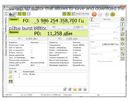Toggle the pulse waveform toolbar icon
This screenshot has height=101, width=132.
(x=73, y=14)
